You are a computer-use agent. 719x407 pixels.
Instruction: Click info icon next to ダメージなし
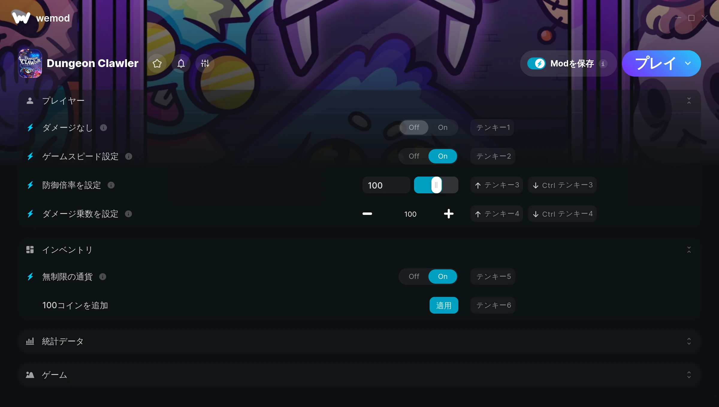pyautogui.click(x=103, y=128)
